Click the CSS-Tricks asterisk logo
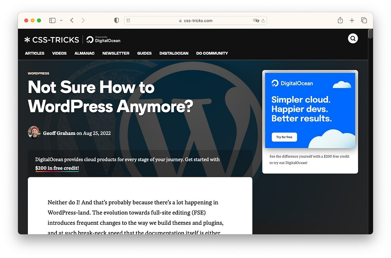 (x=27, y=39)
